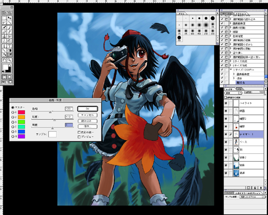Click the 読み込み... button
Viewport: 268px width, 215px height.
87,121
